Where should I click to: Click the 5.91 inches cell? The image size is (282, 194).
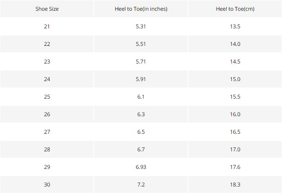[x=141, y=79]
